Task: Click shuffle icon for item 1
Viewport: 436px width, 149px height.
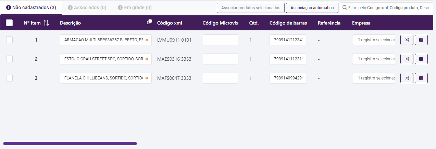Action: point(407,40)
